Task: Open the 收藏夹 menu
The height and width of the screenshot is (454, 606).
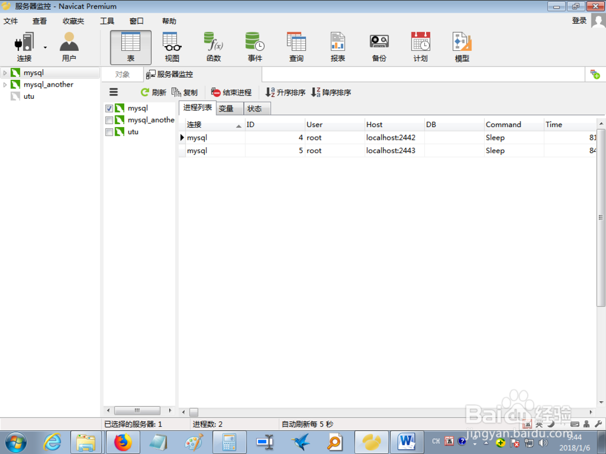Action: [x=73, y=21]
